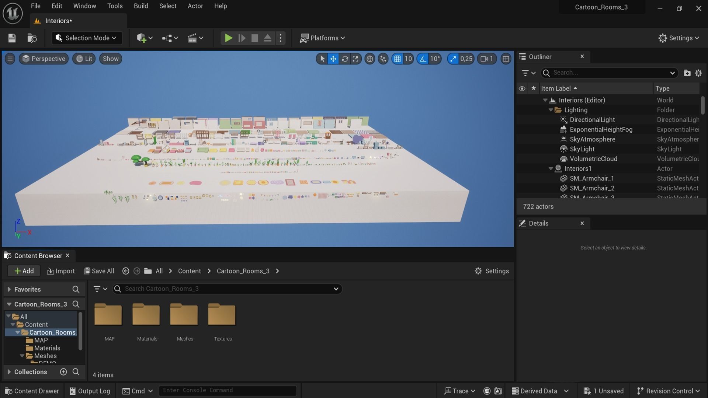The width and height of the screenshot is (708, 398).
Task: Toggle grid snapping on or off
Action: (397, 59)
